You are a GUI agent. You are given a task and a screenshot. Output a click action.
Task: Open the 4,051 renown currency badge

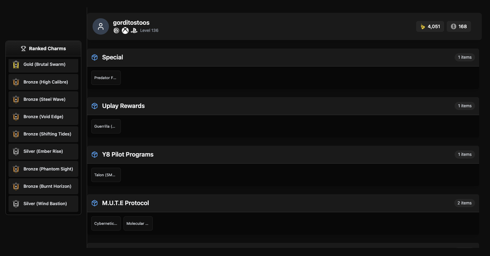coord(430,27)
